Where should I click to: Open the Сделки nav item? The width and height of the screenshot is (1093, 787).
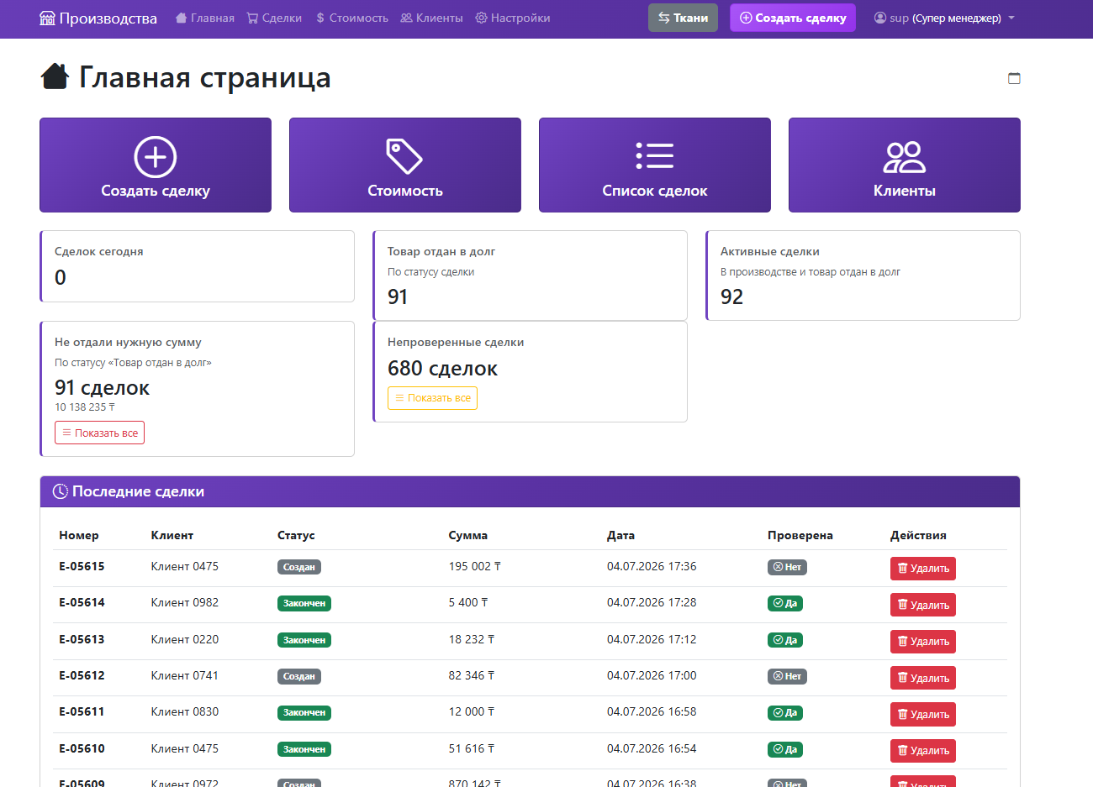pos(274,18)
